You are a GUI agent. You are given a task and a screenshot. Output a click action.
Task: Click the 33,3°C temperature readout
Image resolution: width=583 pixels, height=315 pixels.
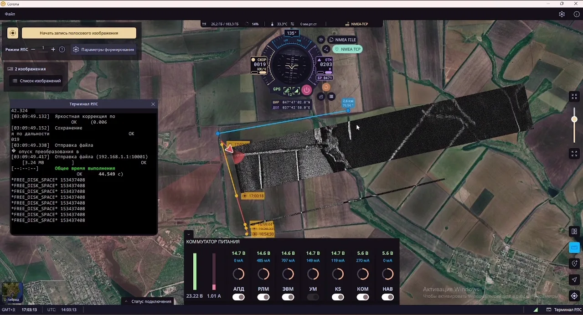tap(279, 24)
